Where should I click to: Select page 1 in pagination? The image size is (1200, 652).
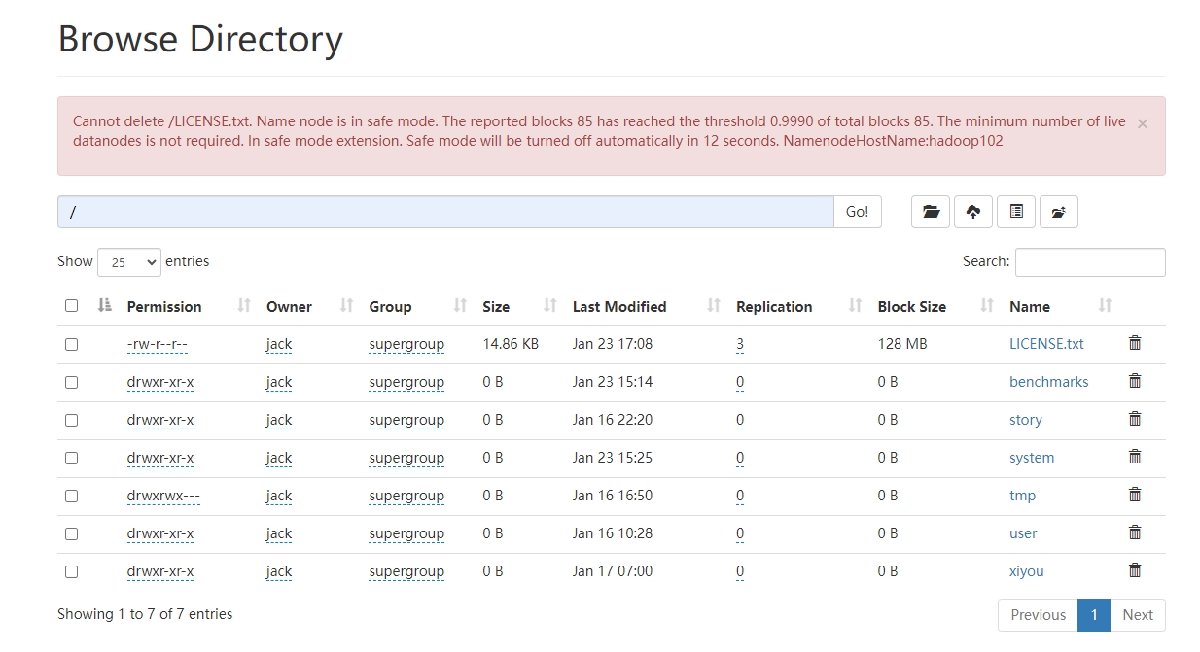pyautogui.click(x=1094, y=615)
